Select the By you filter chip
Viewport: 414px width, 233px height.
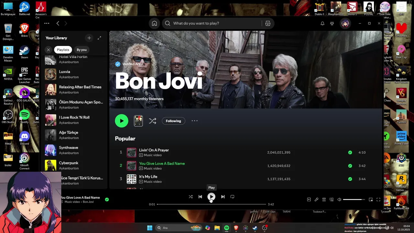[82, 50]
